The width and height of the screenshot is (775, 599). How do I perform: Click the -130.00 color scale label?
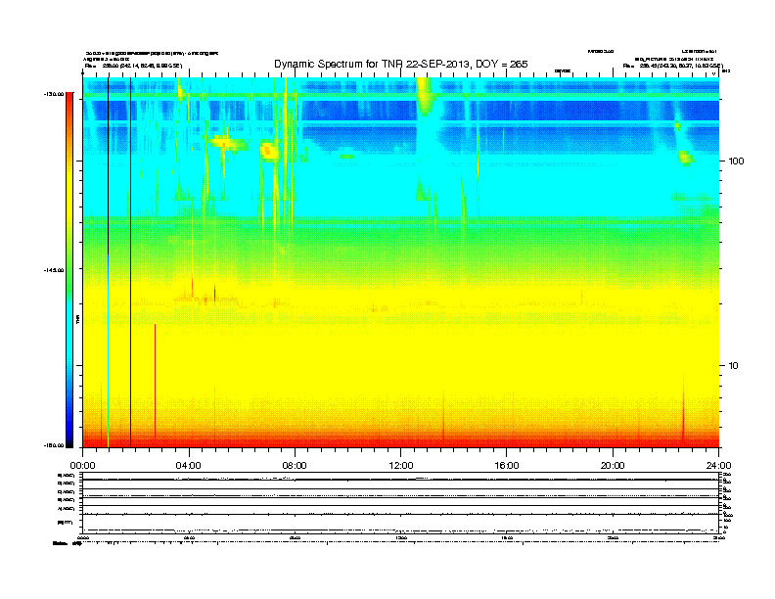coord(54,94)
